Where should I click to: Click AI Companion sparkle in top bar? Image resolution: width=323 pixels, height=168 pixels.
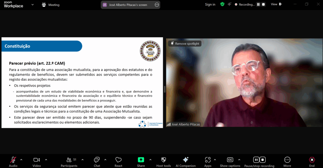click(x=229, y=4)
